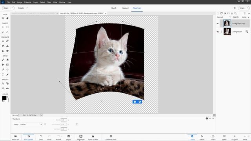Click the Horizontal distortion value field

64,125
